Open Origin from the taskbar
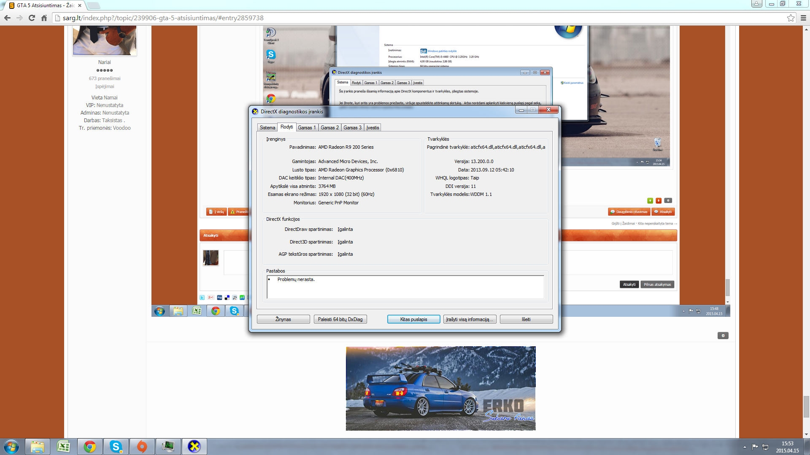Screen dimensions: 810x455 (142, 447)
